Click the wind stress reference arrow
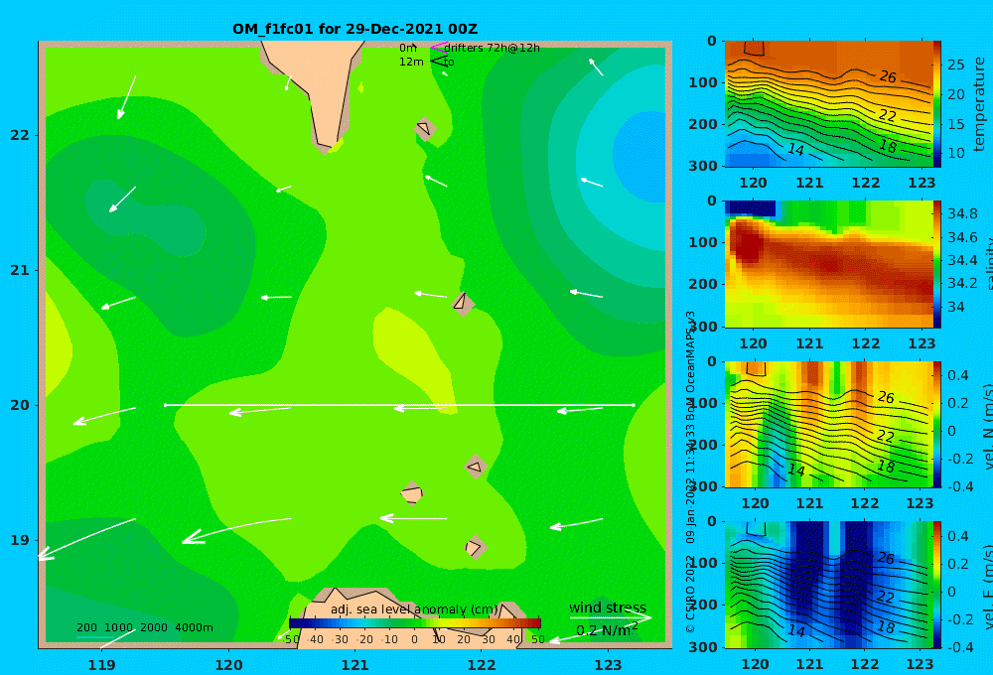 (x=611, y=616)
